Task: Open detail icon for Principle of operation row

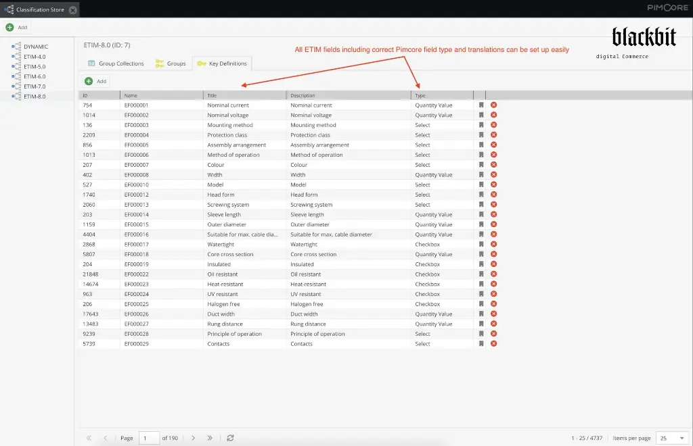Action: click(481, 334)
